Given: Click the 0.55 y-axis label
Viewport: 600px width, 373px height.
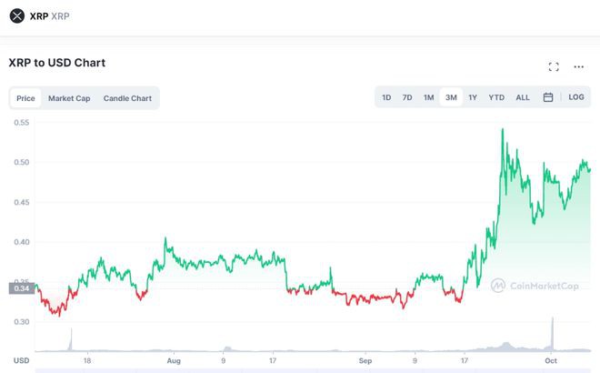Looking at the screenshot, I should [22, 123].
